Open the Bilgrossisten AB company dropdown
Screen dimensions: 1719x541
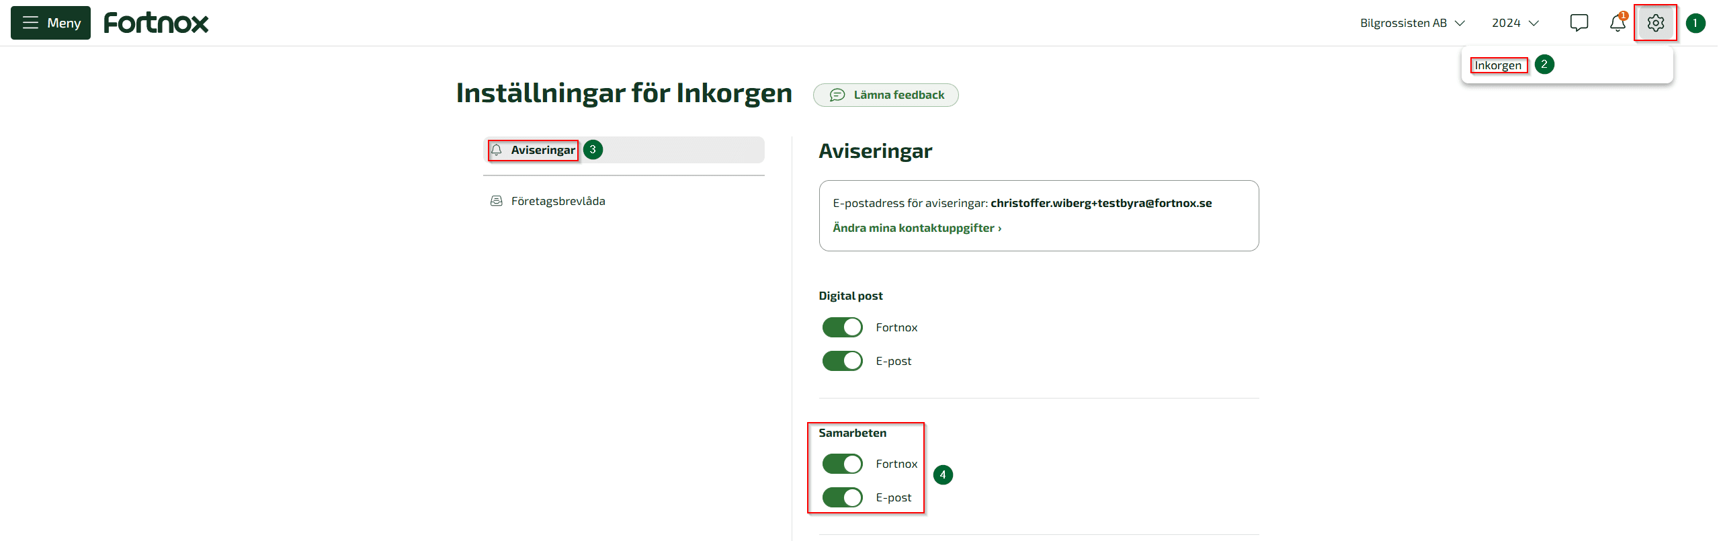tap(1412, 23)
